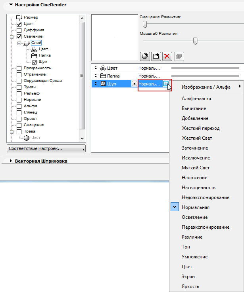
Task: Enable the Окружающая Среда checkbox
Action: pos(19,81)
